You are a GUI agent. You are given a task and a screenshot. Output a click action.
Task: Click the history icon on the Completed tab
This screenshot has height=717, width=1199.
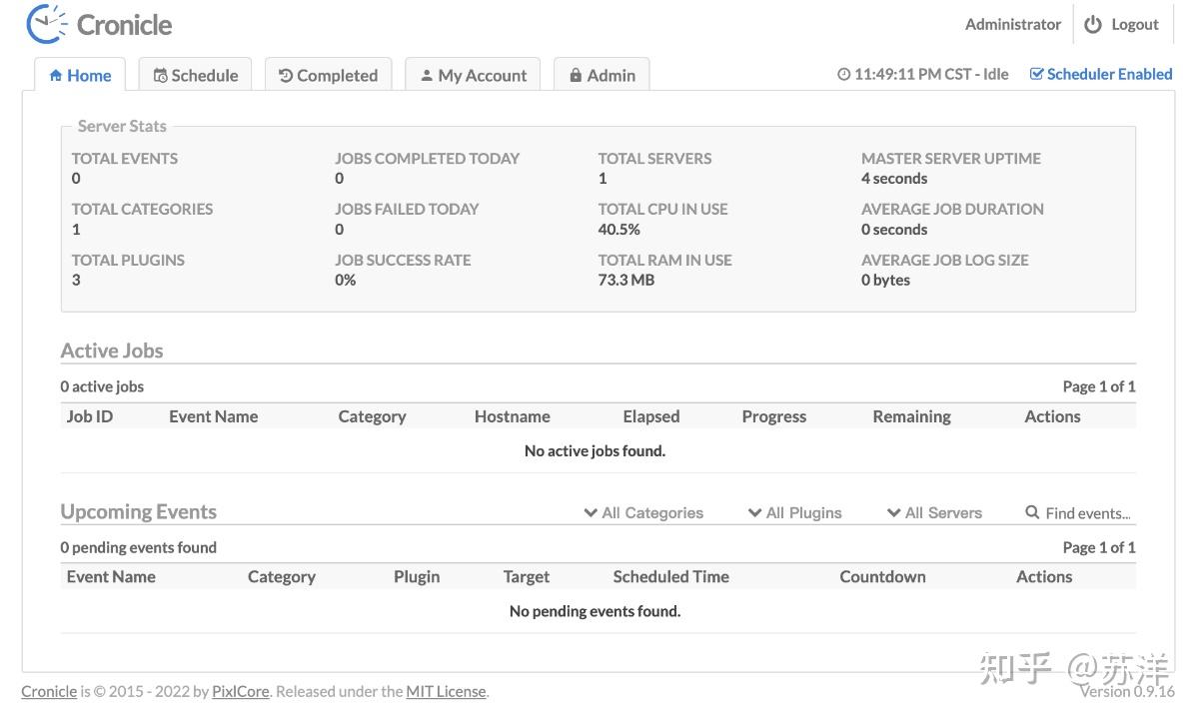click(x=284, y=75)
